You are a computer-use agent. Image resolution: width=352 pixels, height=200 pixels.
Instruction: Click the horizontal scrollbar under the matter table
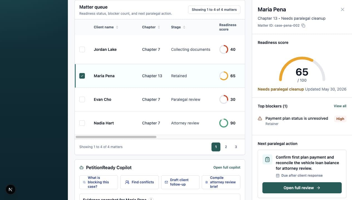(116, 137)
